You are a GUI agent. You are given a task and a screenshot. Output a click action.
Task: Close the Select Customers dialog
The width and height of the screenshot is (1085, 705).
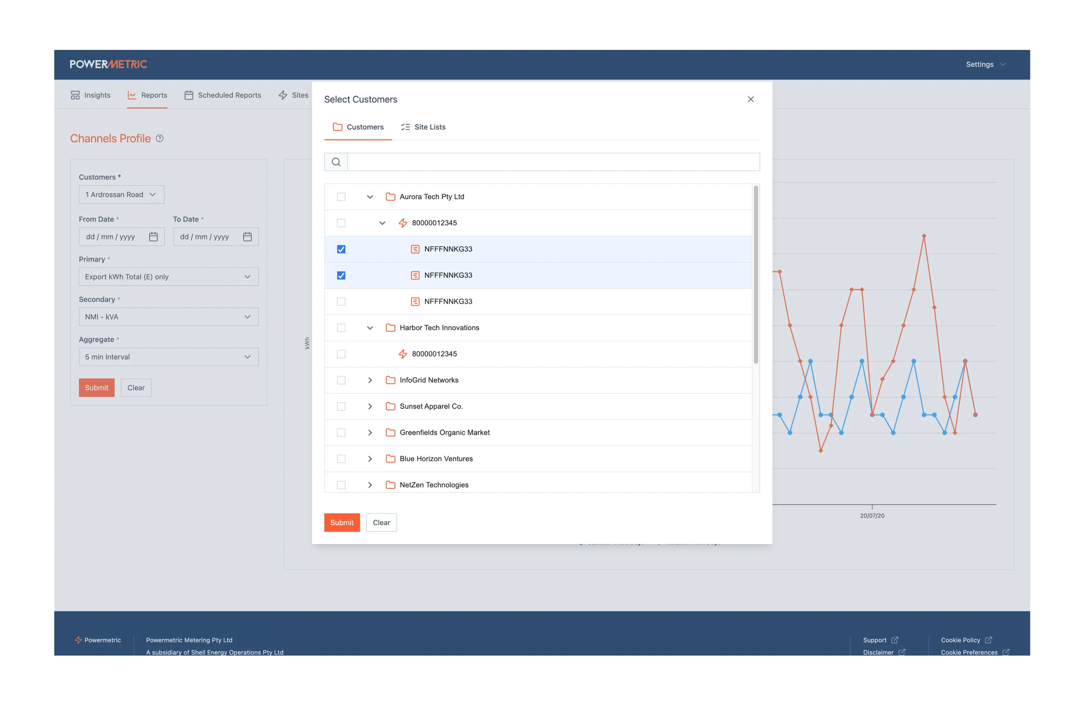coord(750,99)
